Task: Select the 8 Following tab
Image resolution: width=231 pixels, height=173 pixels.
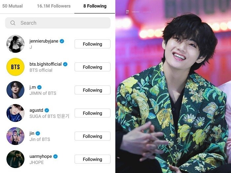Action: coord(95,6)
